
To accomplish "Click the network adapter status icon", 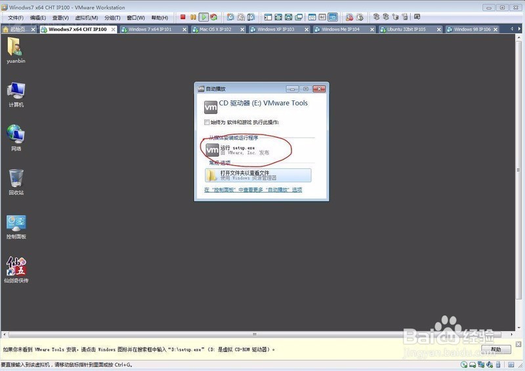I will (481, 364).
